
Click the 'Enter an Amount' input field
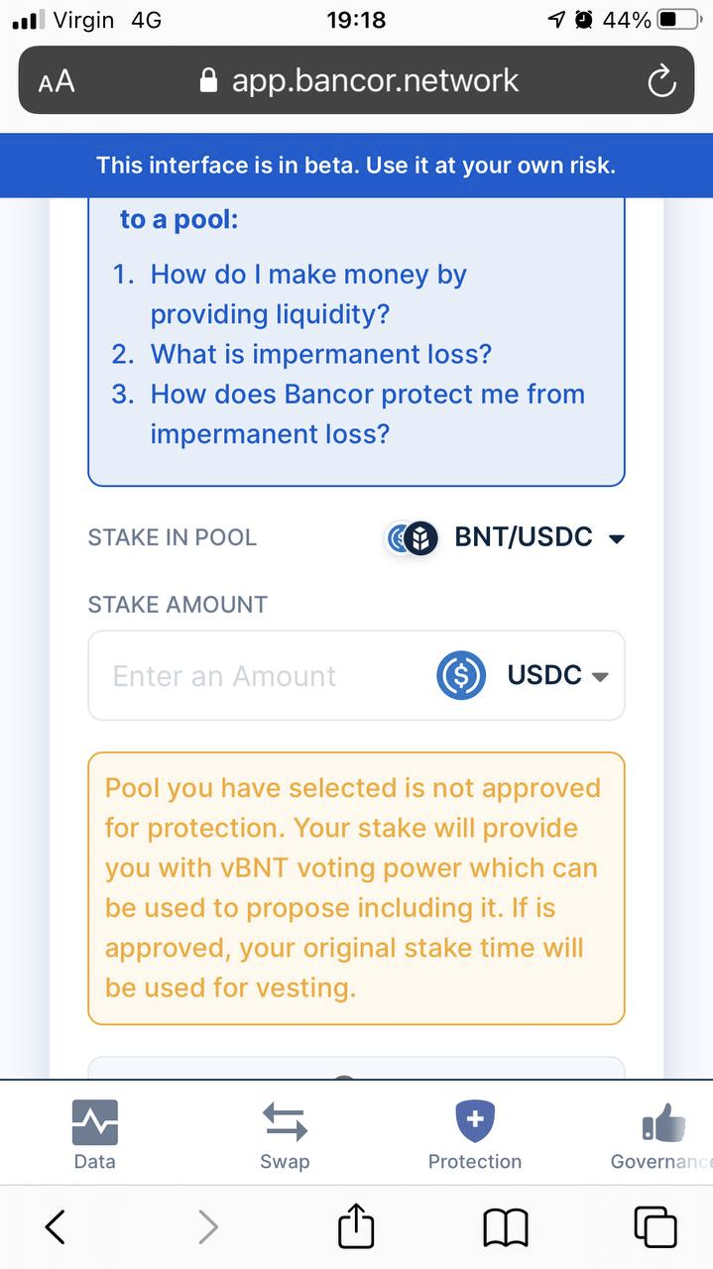tap(248, 675)
